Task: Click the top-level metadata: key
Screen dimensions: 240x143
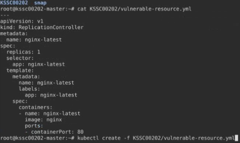Action: 14,33
